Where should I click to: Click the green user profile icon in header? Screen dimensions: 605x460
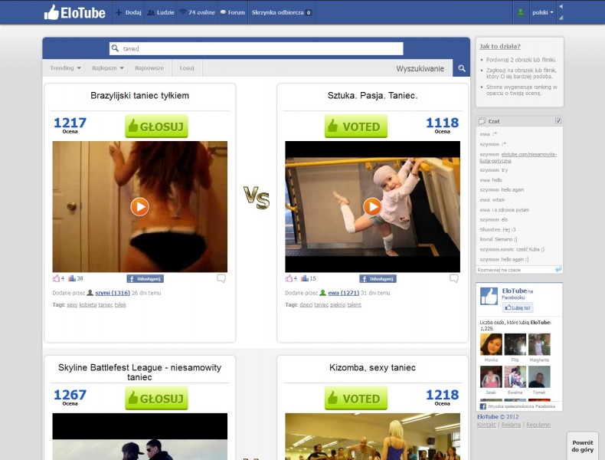click(521, 12)
